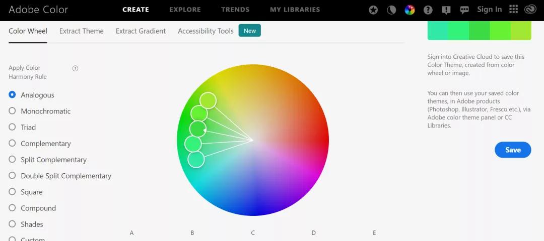Select the fourth bright lime theme swatch
544x241 pixels.
500,31
